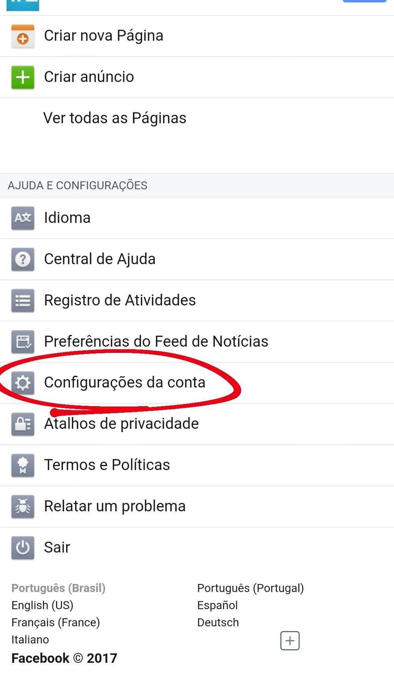The image size is (394, 677).
Task: Tap the Central de Ajuda question mark icon
Action: pyautogui.click(x=23, y=259)
